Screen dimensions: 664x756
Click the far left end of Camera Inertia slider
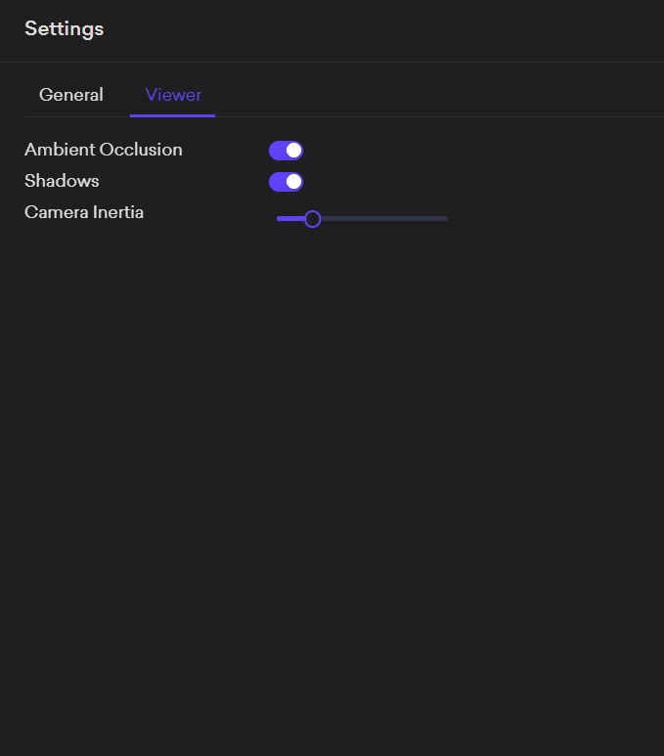tap(279, 219)
